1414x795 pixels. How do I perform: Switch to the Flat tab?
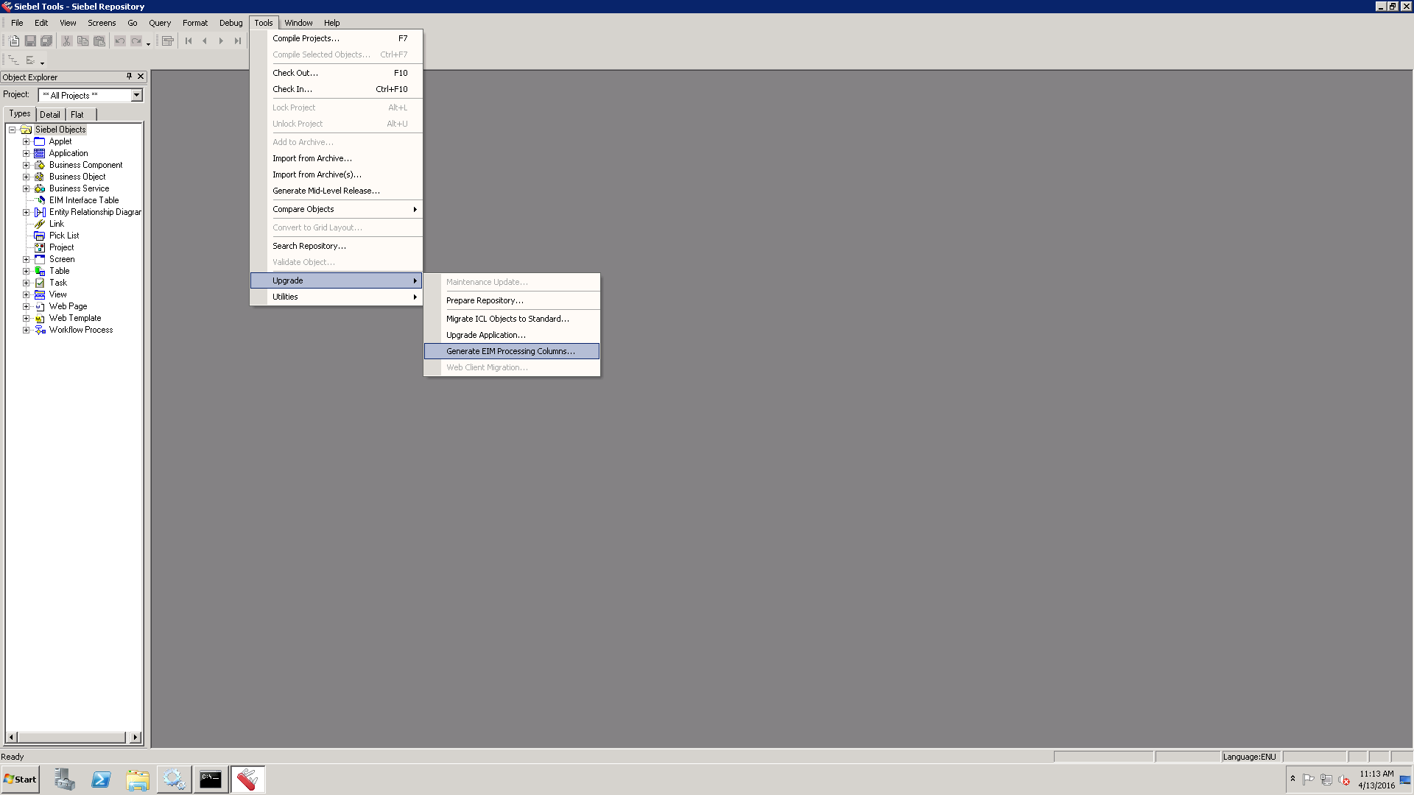tap(77, 115)
